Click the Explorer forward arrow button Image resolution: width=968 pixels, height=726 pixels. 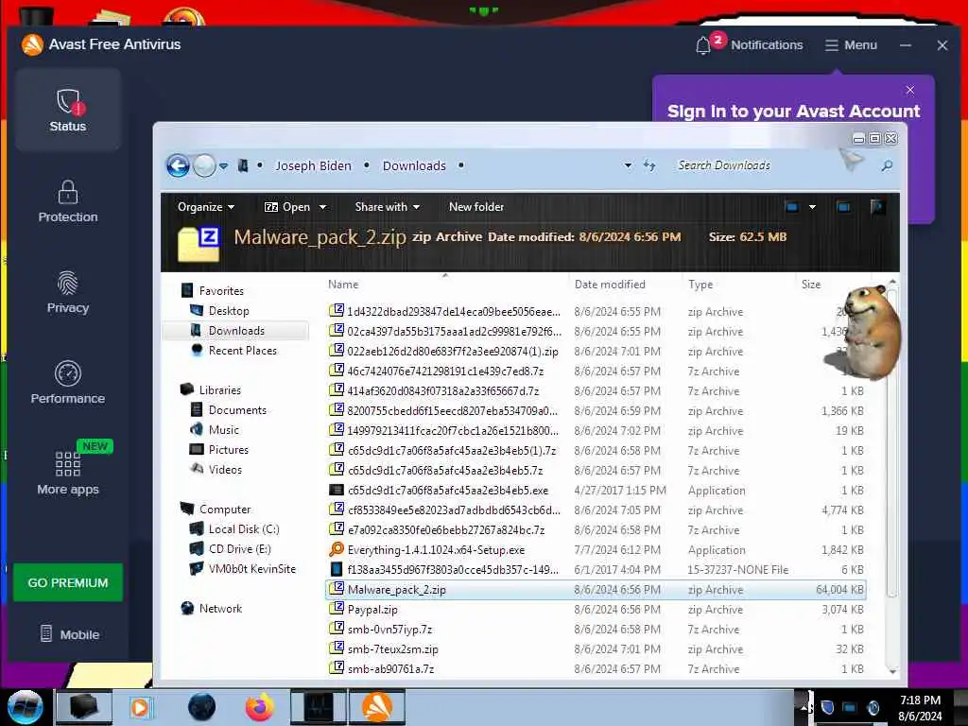204,165
